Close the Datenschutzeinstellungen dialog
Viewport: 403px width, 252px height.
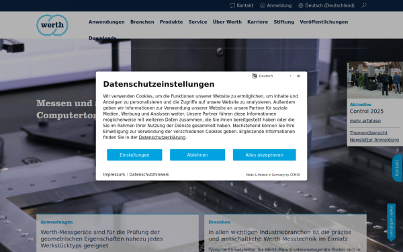(x=298, y=76)
